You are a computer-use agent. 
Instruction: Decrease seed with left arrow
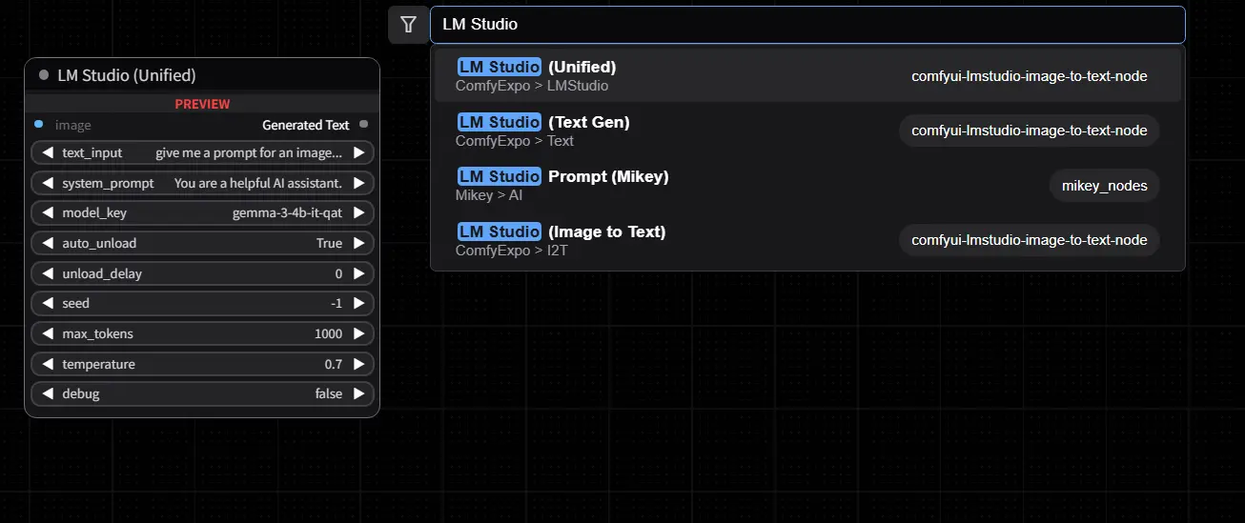tap(47, 303)
